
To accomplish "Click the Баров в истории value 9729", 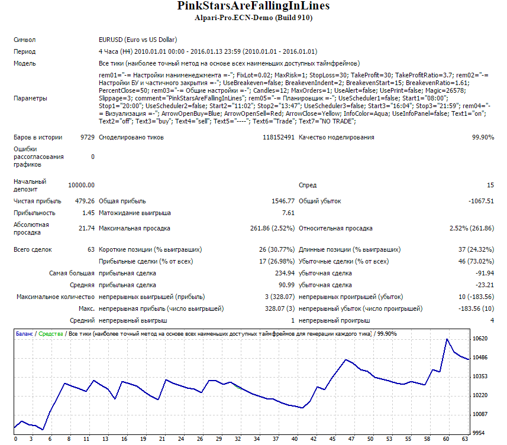I will (88, 137).
